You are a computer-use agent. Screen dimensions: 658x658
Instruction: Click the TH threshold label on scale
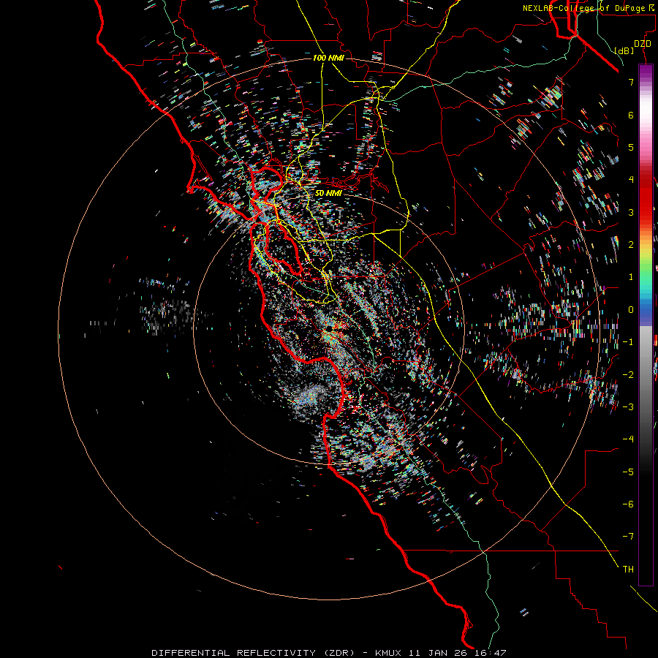pyautogui.click(x=628, y=569)
